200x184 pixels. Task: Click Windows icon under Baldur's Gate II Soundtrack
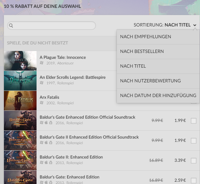pos(41,142)
